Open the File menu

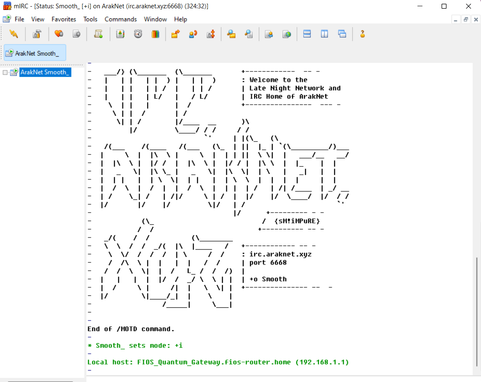click(20, 19)
